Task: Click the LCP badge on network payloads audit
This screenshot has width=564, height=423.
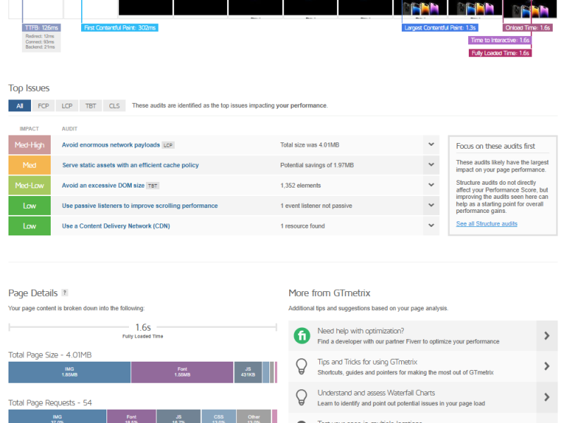Action: 168,145
